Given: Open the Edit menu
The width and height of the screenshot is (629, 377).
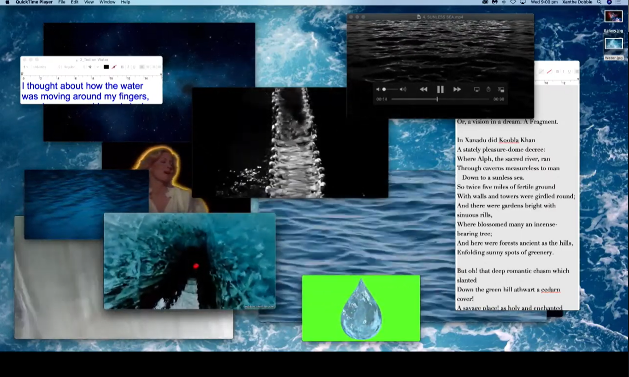Looking at the screenshot, I should (x=75, y=2).
